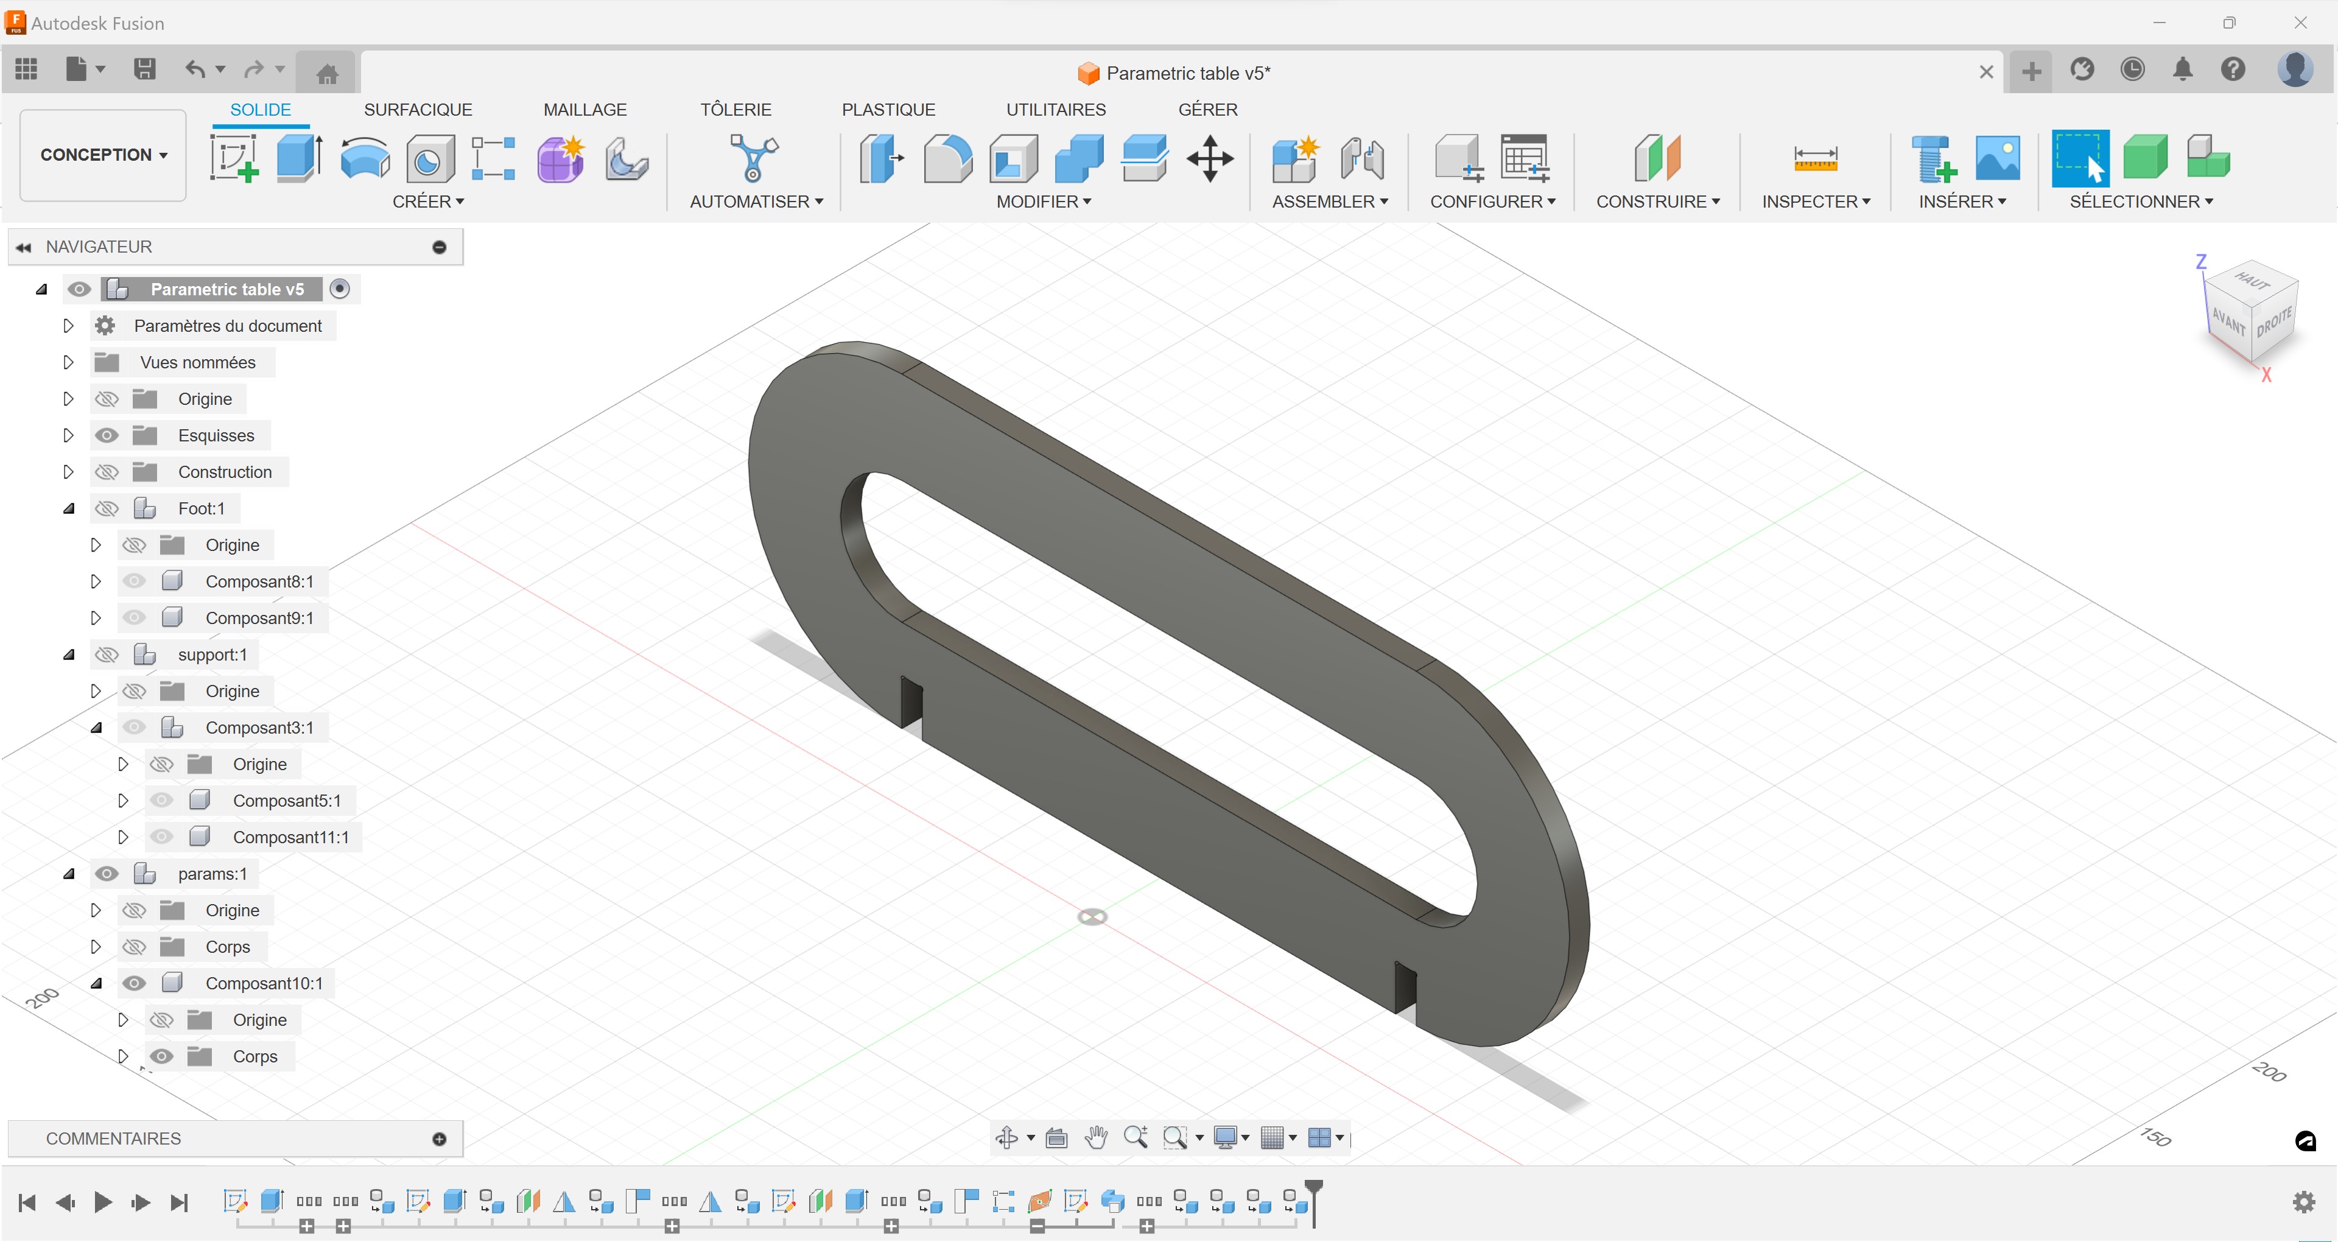Open the CRÉER dropdown menu
This screenshot has height=1242, width=2338.
click(x=429, y=202)
